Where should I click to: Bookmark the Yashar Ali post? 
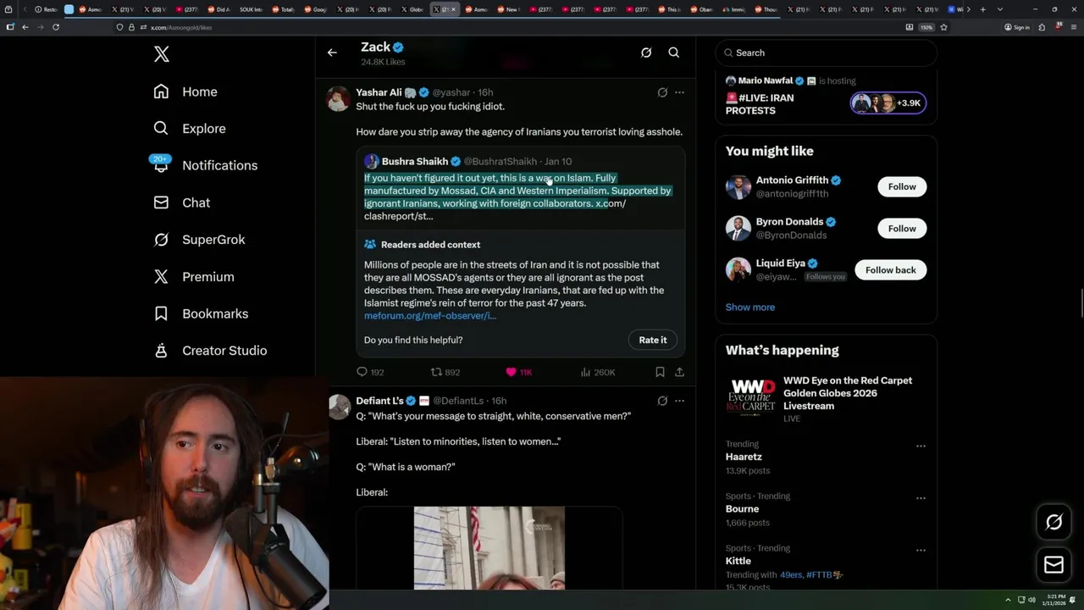[660, 372]
